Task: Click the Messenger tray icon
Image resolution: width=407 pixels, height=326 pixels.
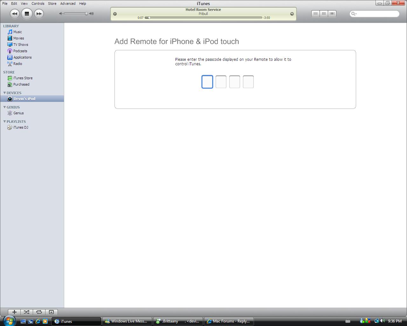Action: 362,321
